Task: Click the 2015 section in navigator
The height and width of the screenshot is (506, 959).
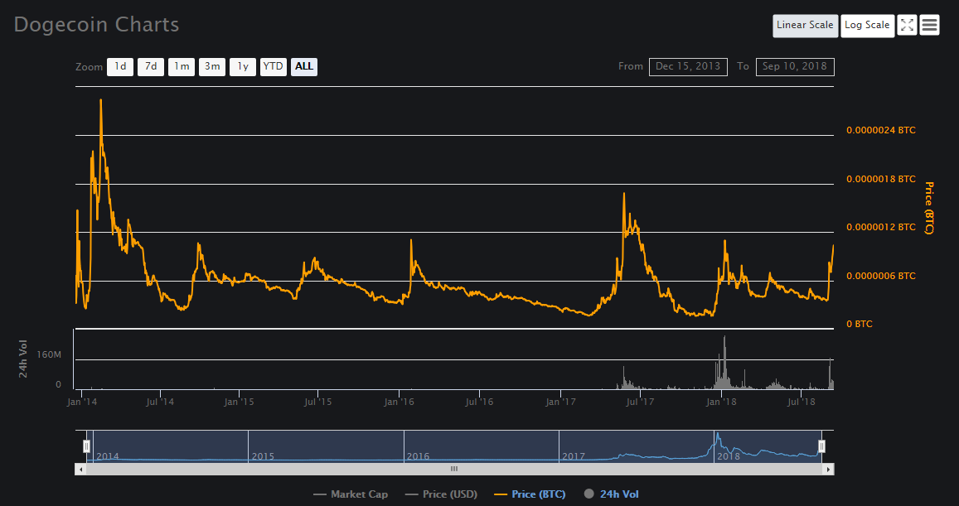Action: click(326, 446)
